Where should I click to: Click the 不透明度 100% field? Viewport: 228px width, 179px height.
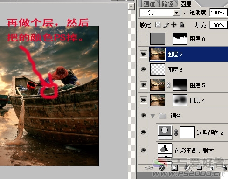(219, 13)
